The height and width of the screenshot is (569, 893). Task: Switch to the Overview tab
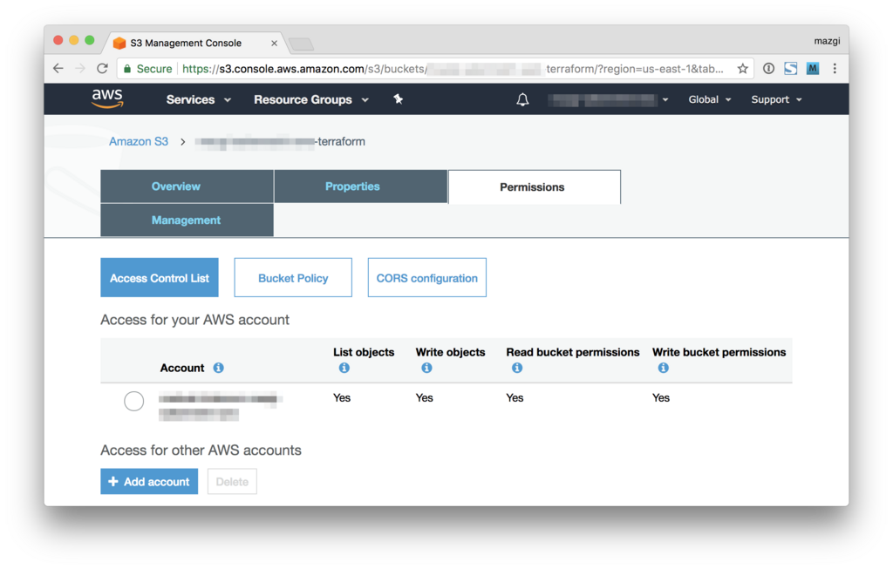click(x=187, y=186)
